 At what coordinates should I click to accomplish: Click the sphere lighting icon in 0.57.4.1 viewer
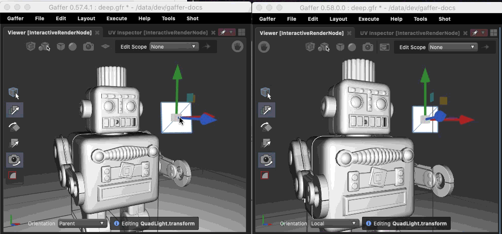click(x=73, y=47)
